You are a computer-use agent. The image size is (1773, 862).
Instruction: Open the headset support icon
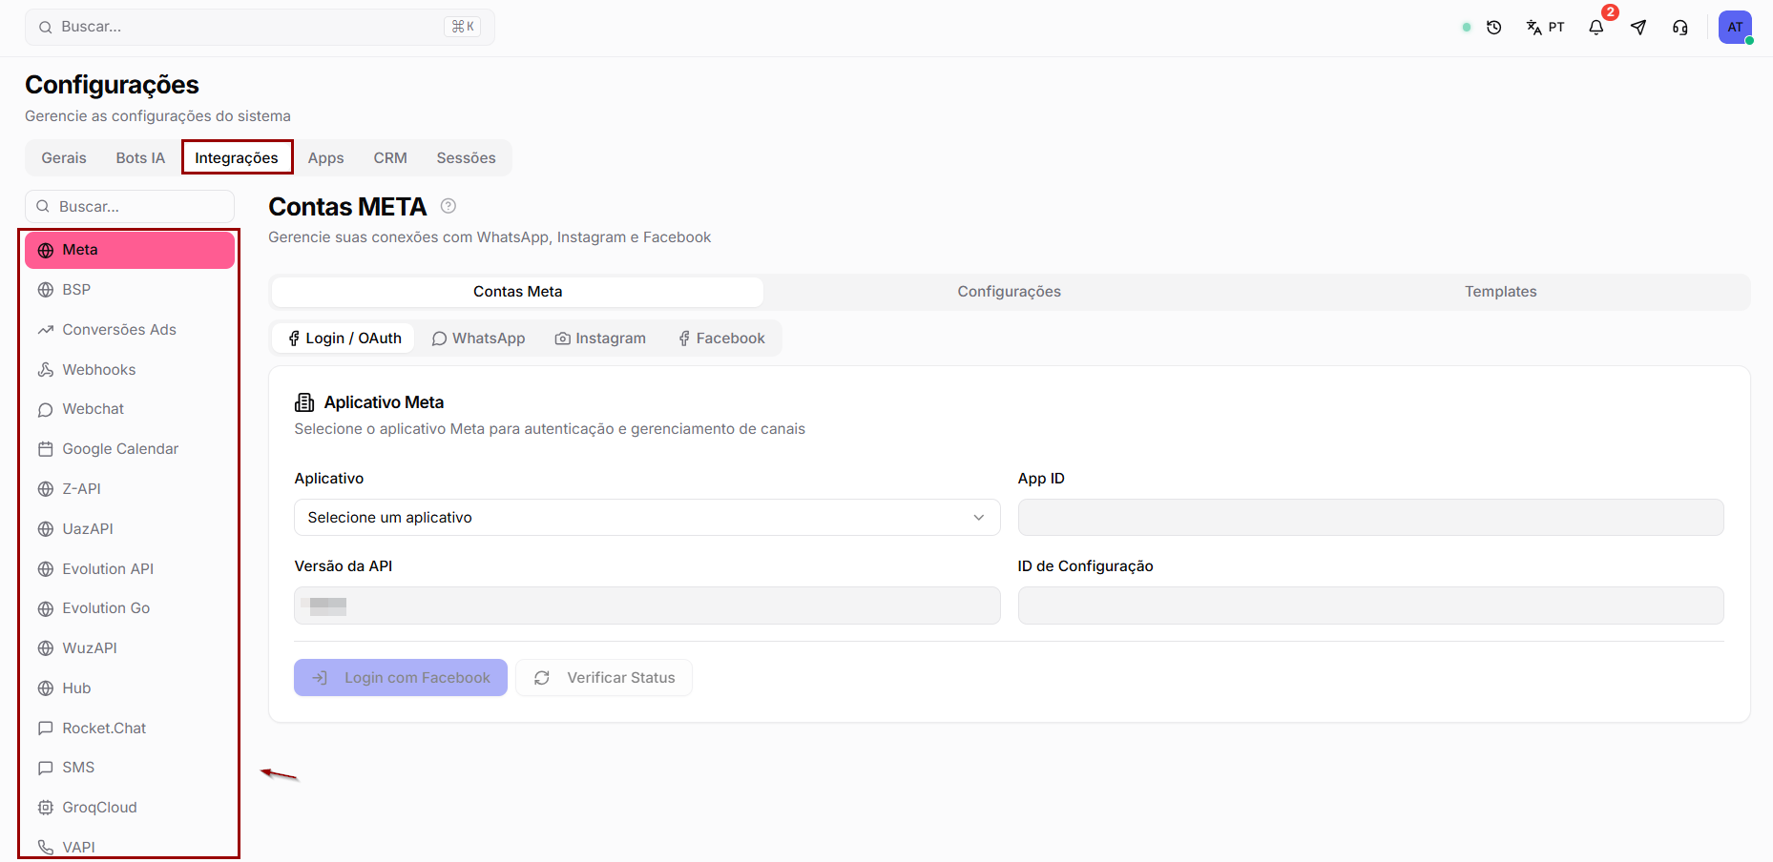[x=1680, y=28]
